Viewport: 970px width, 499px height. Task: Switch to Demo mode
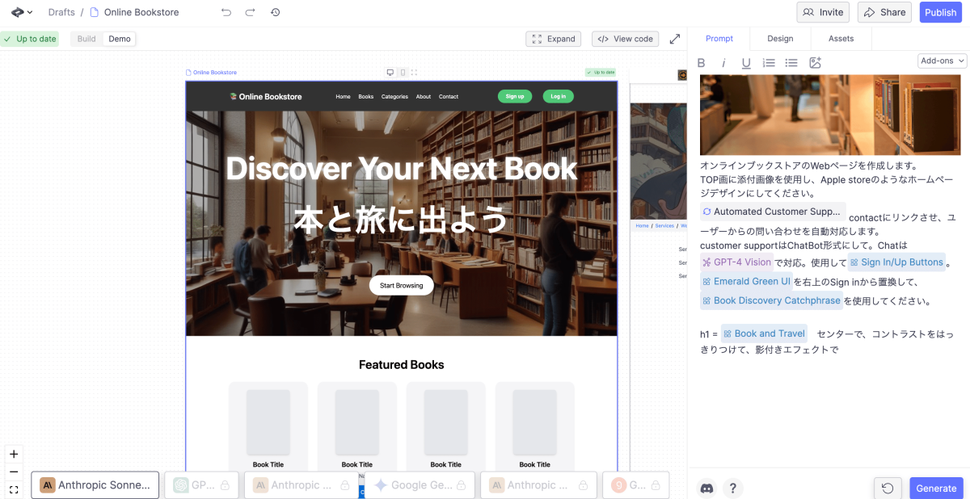(120, 39)
